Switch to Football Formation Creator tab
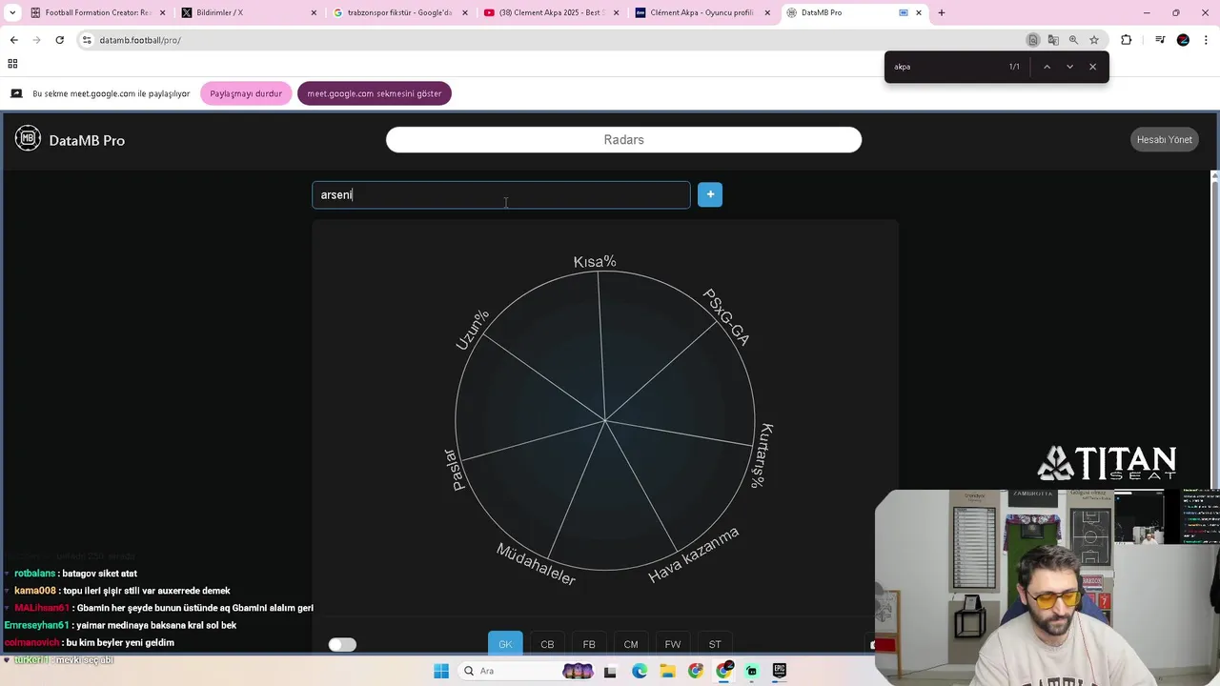The image size is (1220, 686). (98, 12)
